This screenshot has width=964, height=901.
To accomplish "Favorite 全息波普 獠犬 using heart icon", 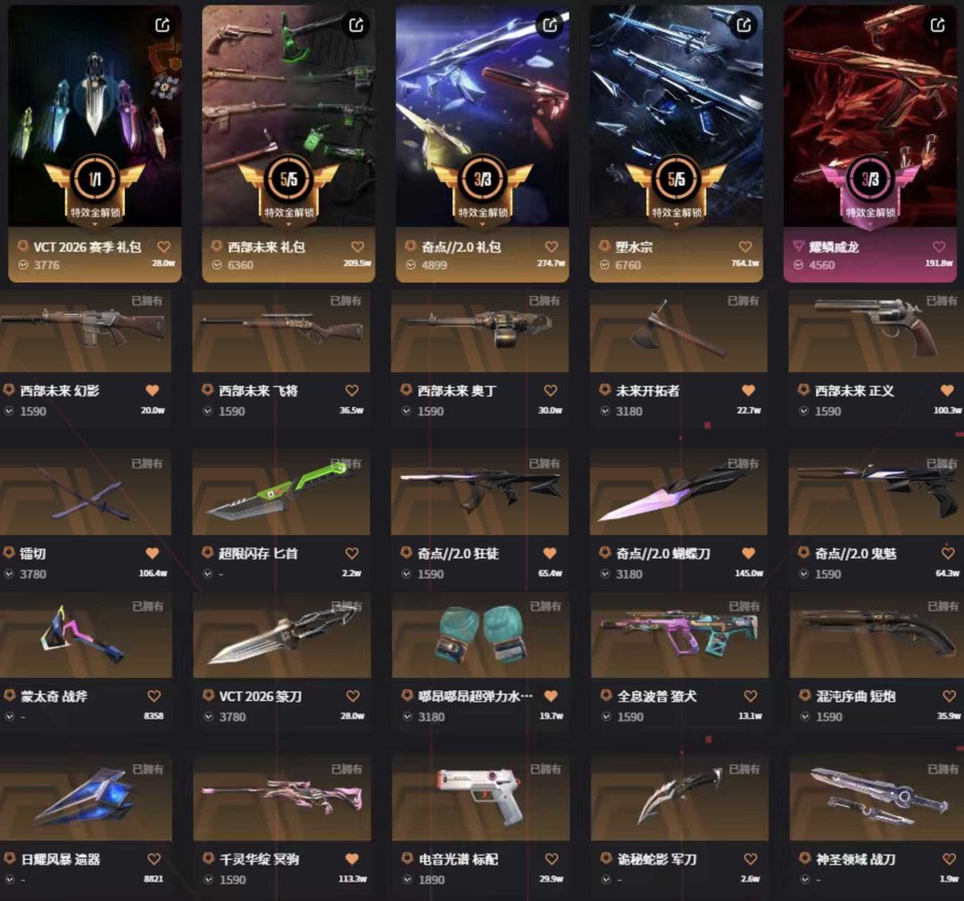I will [750, 696].
